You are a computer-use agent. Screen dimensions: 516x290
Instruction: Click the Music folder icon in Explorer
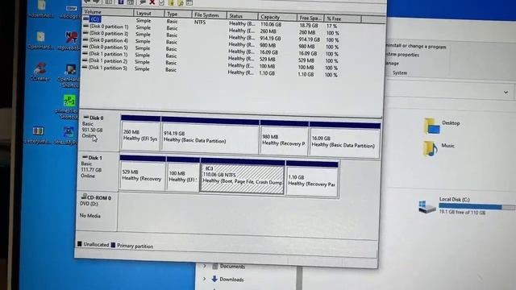[431, 148]
